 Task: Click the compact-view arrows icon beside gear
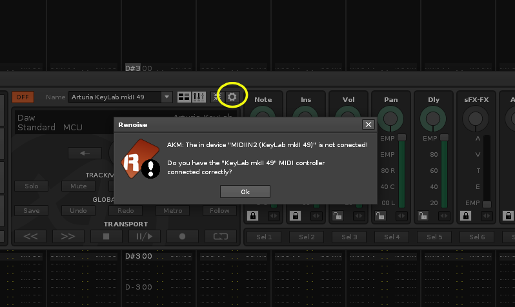coord(216,97)
